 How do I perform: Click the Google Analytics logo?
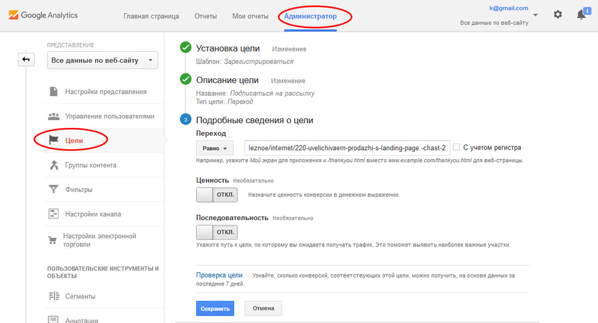coord(43,16)
